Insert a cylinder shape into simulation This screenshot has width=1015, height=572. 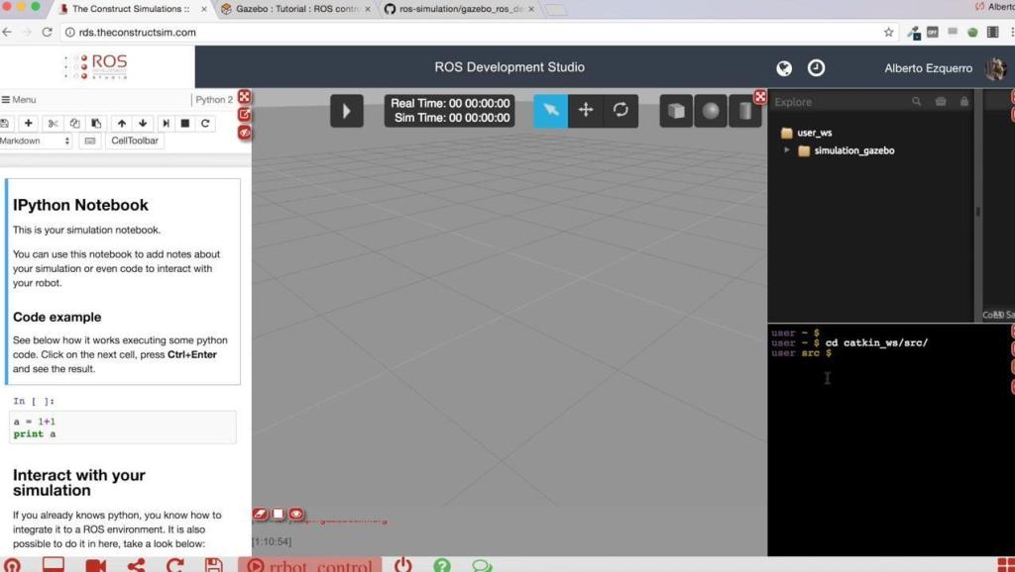point(745,111)
